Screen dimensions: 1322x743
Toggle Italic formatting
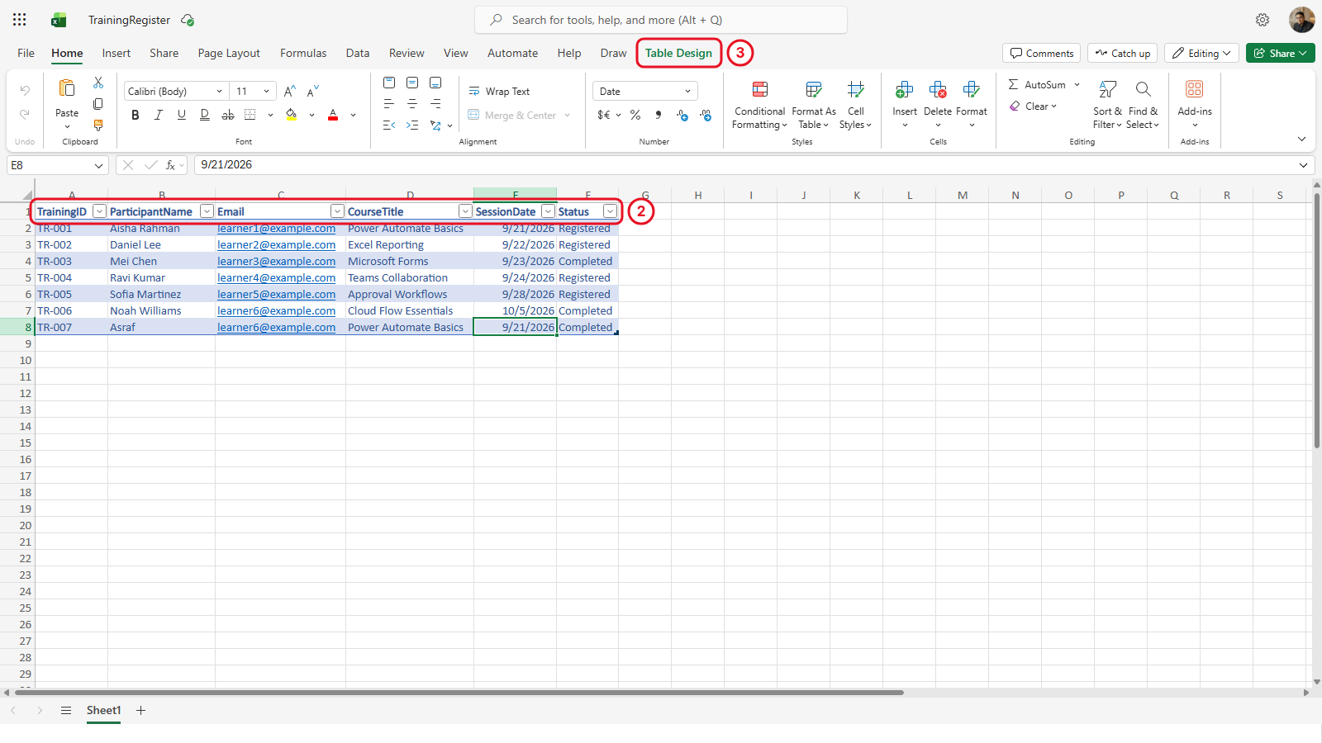[x=159, y=116]
